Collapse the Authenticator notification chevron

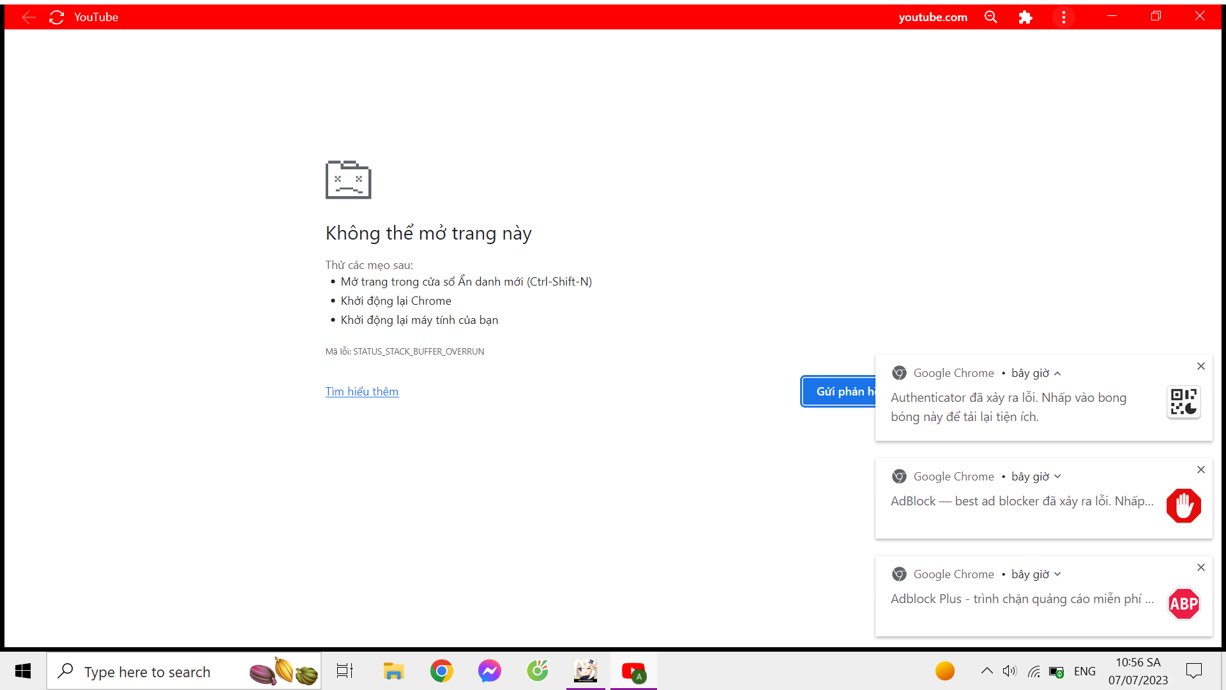point(1057,374)
